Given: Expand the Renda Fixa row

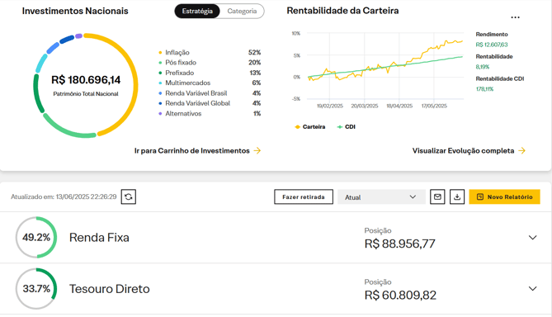Looking at the screenshot, I should [x=533, y=238].
